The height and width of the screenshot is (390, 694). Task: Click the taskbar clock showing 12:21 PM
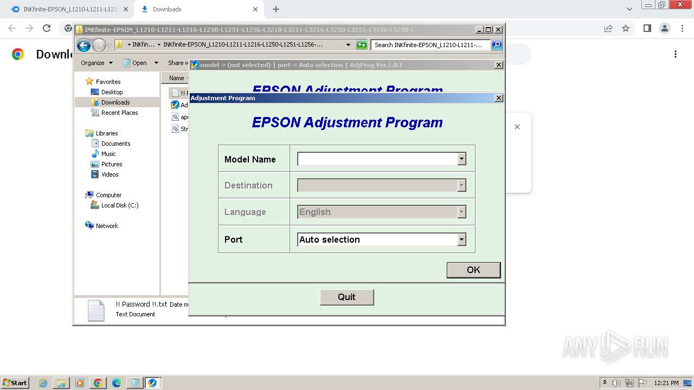click(x=666, y=383)
